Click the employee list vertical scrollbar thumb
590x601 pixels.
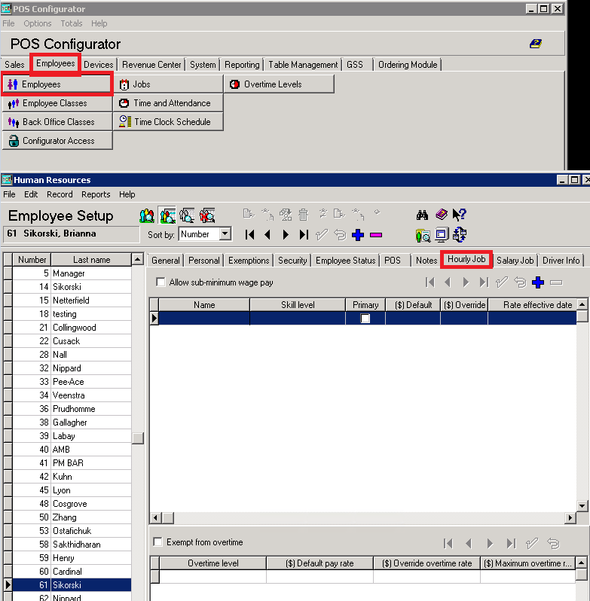(137, 438)
